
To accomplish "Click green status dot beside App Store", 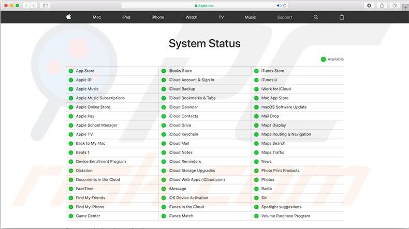I will tap(71, 71).
